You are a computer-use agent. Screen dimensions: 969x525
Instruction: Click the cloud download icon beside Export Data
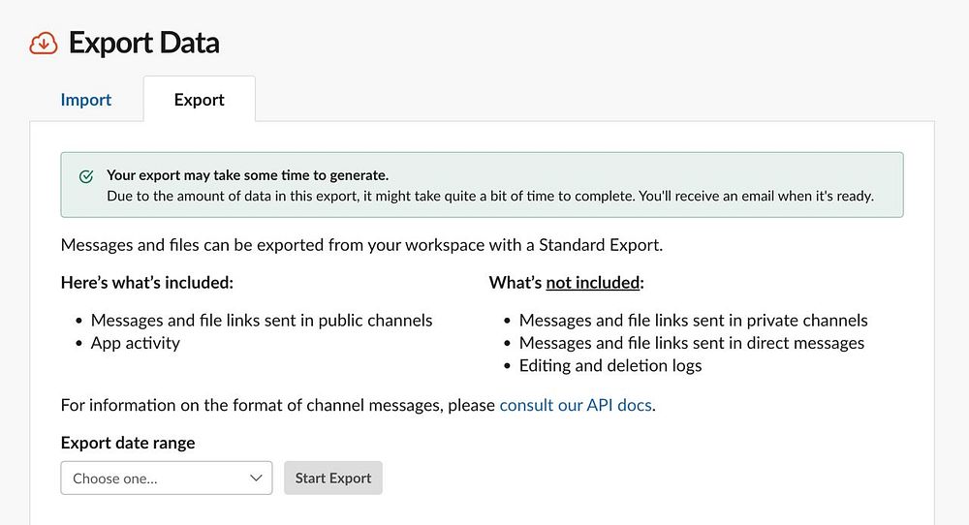pos(44,44)
